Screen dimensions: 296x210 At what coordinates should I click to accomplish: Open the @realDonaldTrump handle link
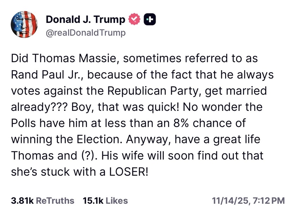[86, 33]
